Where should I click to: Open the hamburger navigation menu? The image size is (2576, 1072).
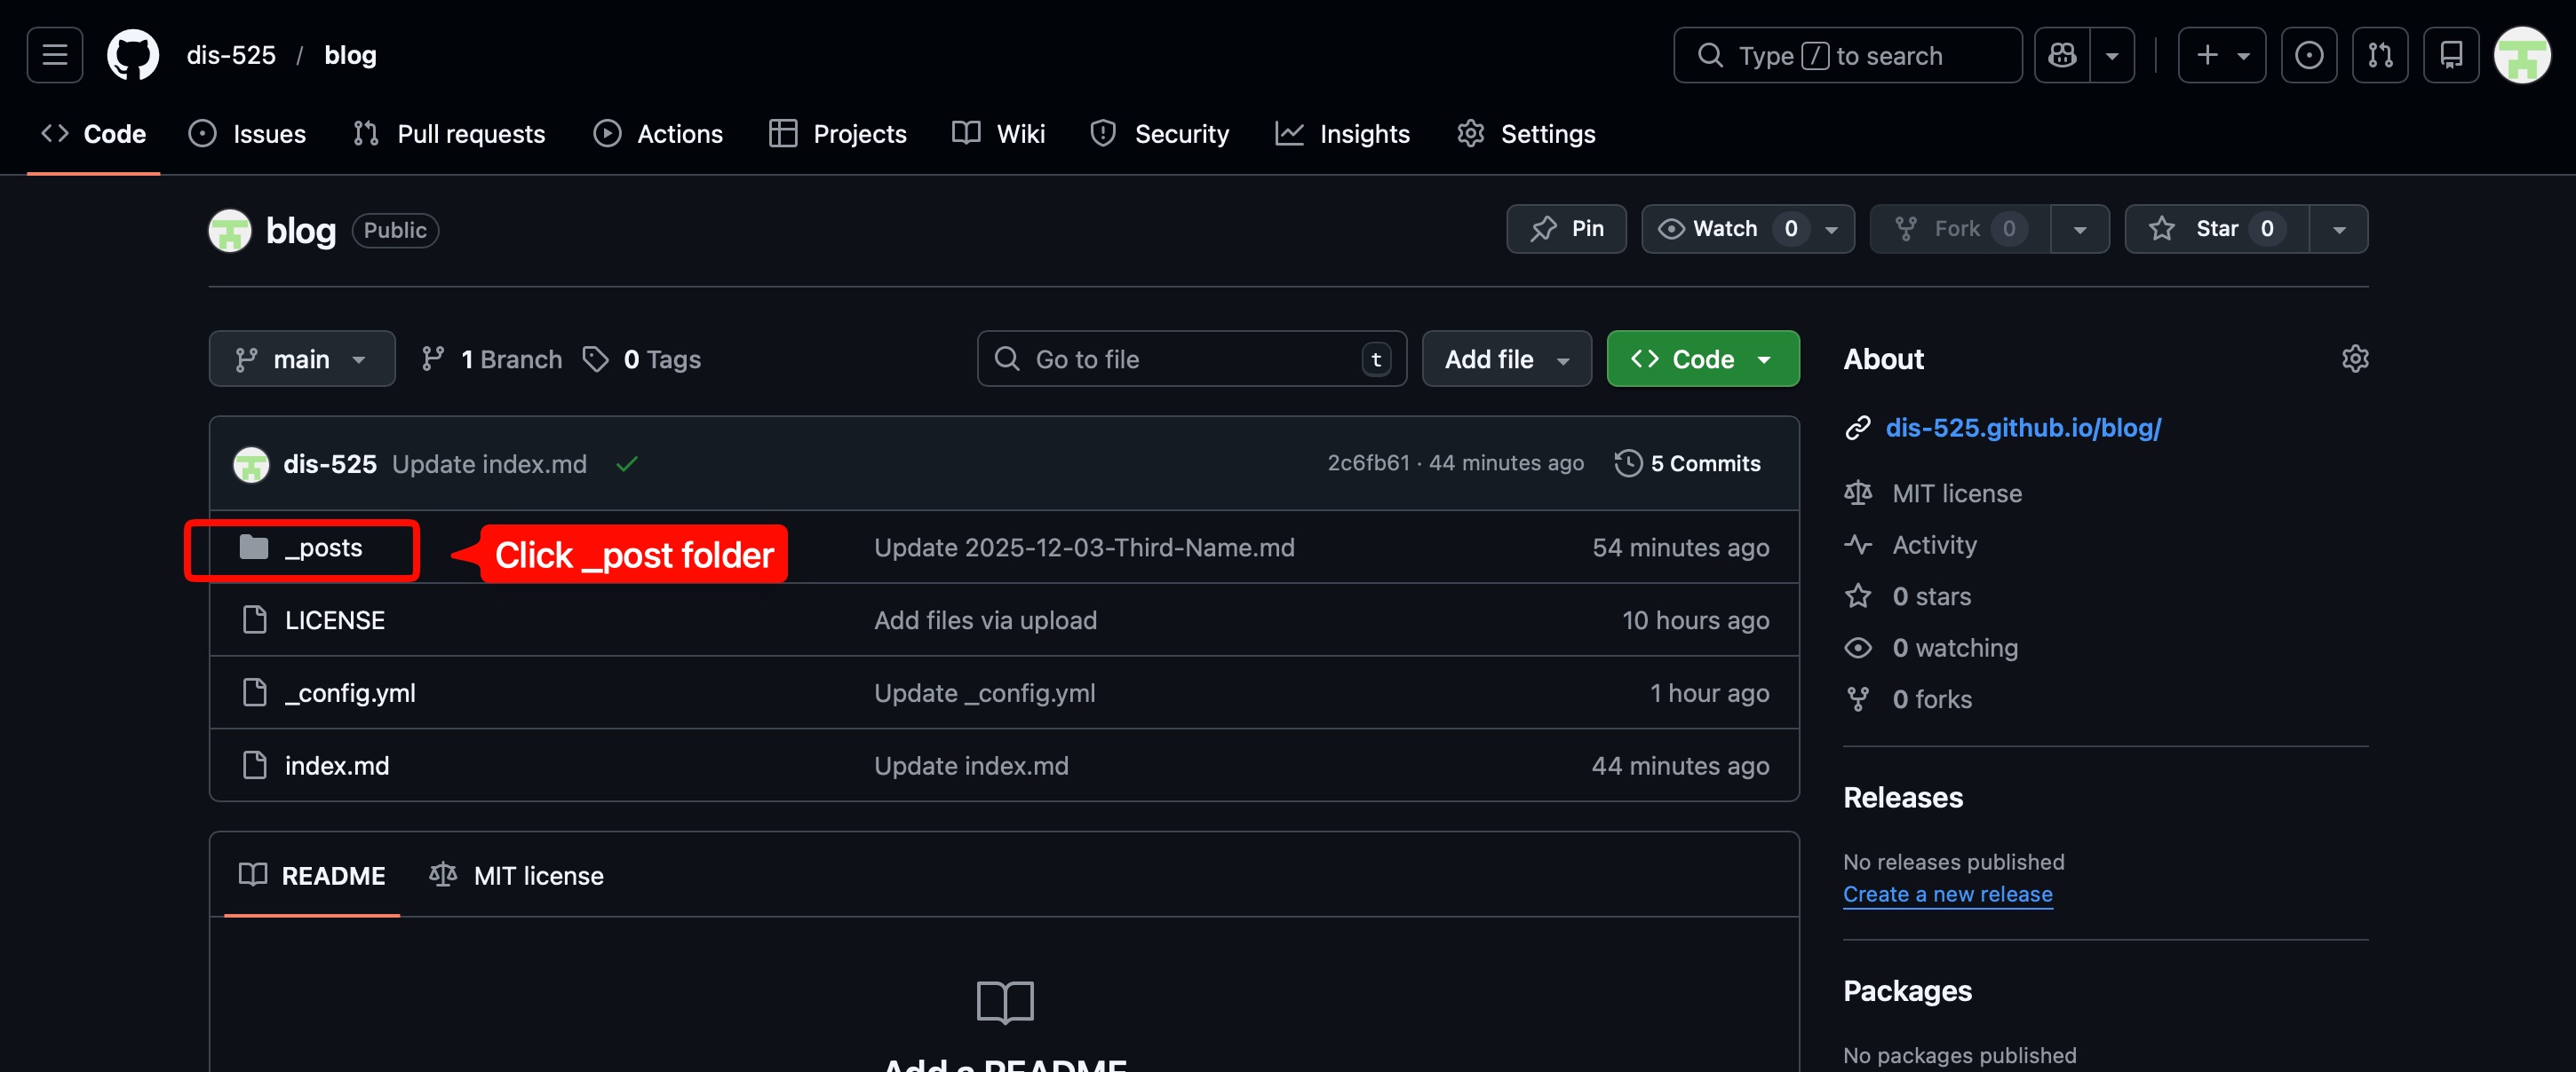55,55
